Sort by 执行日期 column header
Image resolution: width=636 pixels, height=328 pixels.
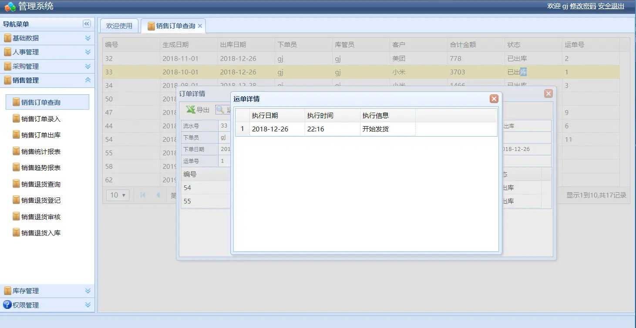pos(277,115)
